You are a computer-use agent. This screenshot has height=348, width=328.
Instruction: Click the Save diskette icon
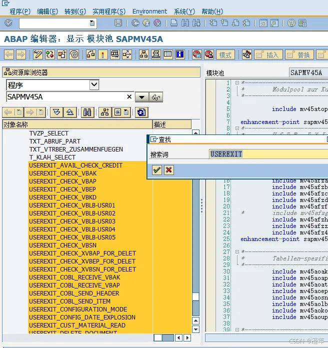coord(118,23)
